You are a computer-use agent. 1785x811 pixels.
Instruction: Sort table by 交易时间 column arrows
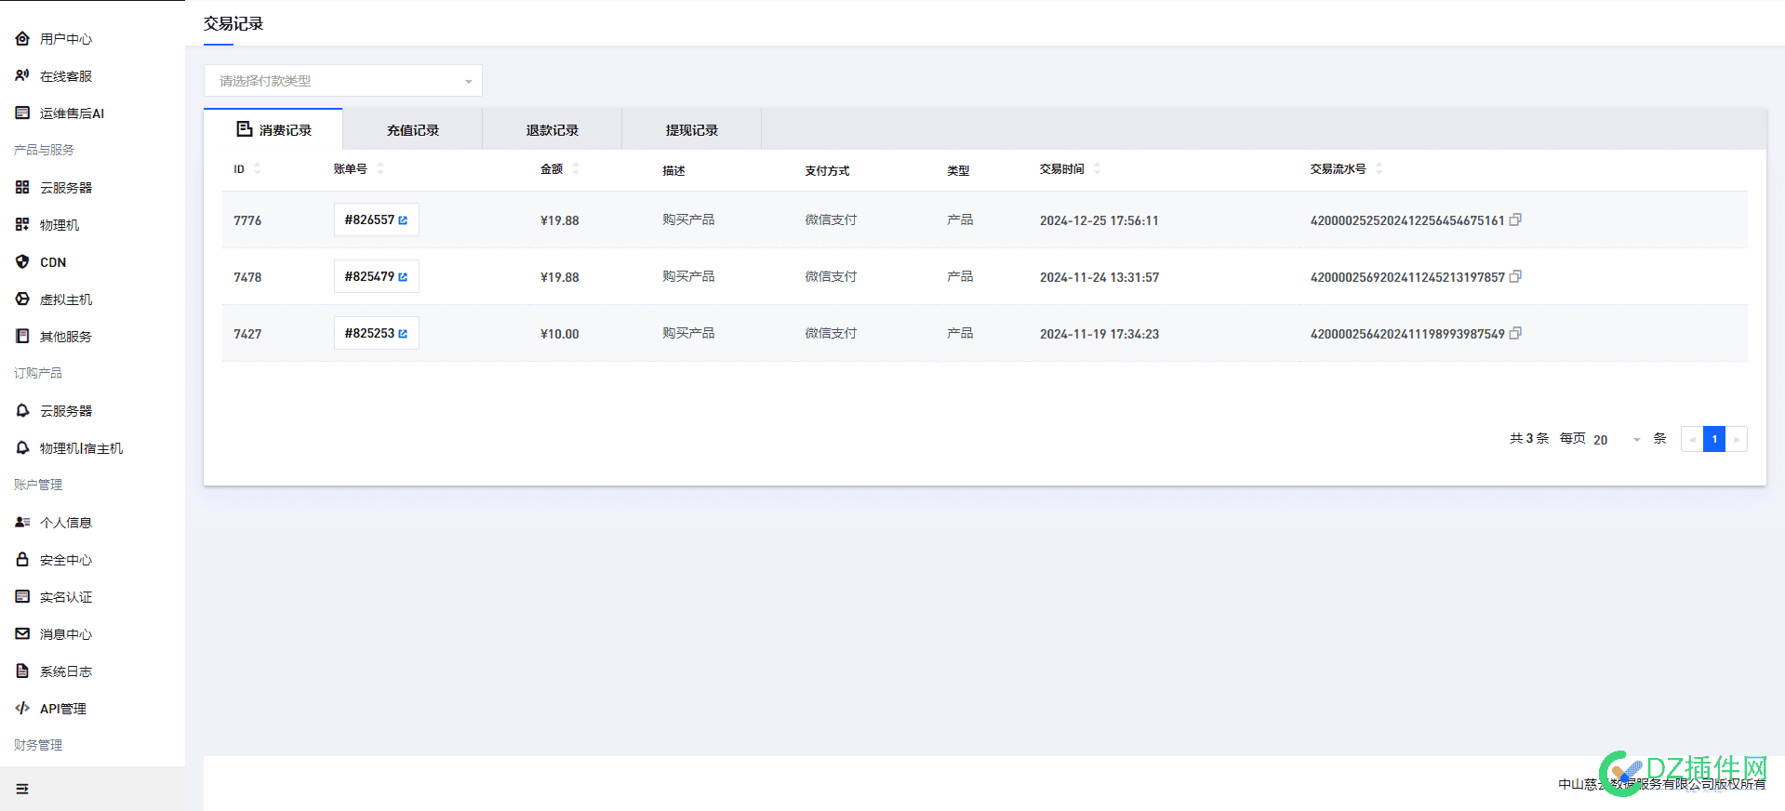click(1098, 168)
